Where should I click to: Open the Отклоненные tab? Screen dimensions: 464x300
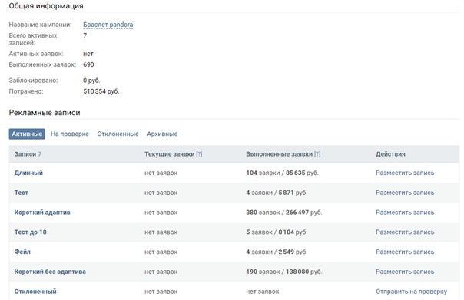click(x=118, y=134)
